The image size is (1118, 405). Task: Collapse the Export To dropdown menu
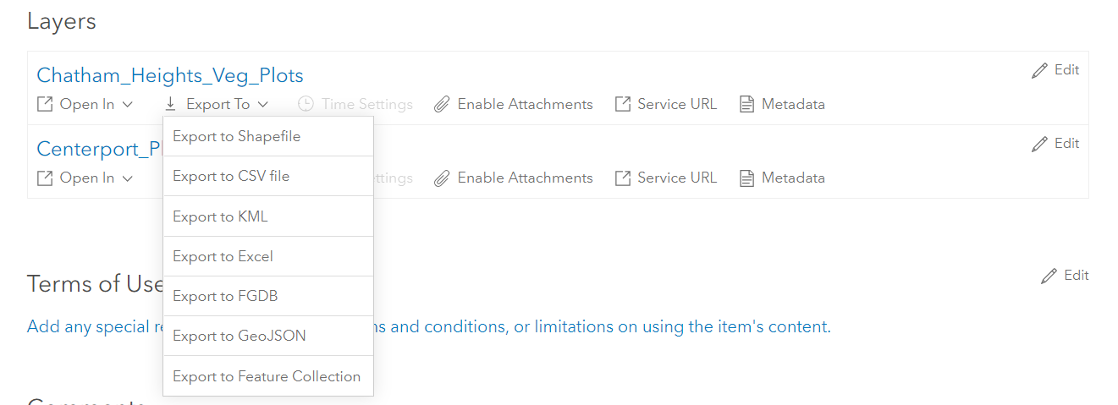[217, 105]
